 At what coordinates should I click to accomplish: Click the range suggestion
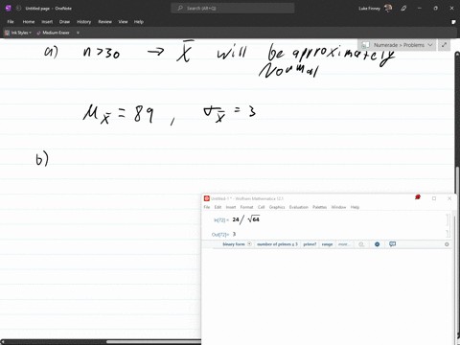[x=327, y=244]
